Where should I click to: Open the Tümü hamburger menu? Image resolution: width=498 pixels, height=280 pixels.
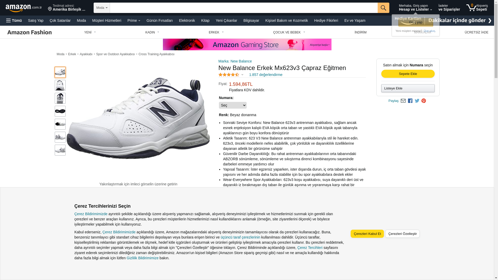pyautogui.click(x=14, y=20)
